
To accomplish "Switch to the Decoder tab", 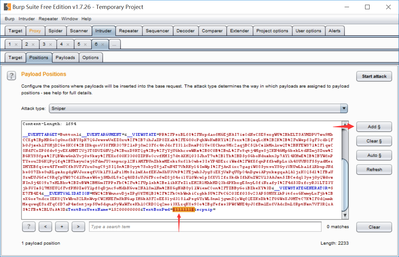I will pyautogui.click(x=186, y=31).
